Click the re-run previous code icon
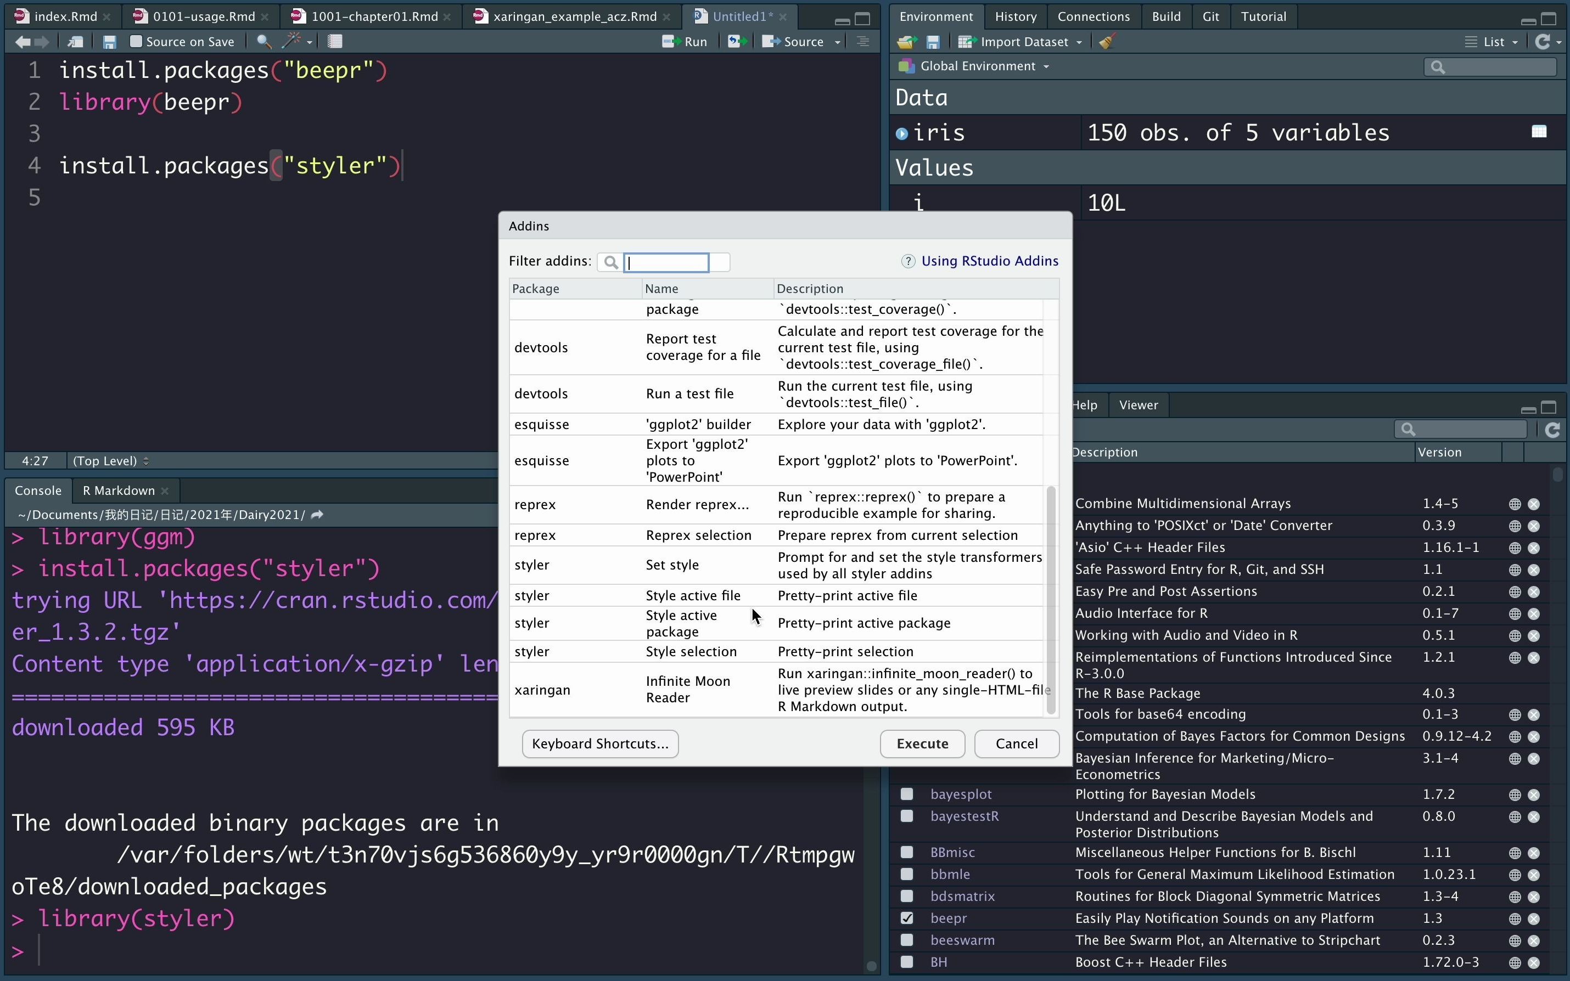The width and height of the screenshot is (1570, 981). tap(736, 42)
